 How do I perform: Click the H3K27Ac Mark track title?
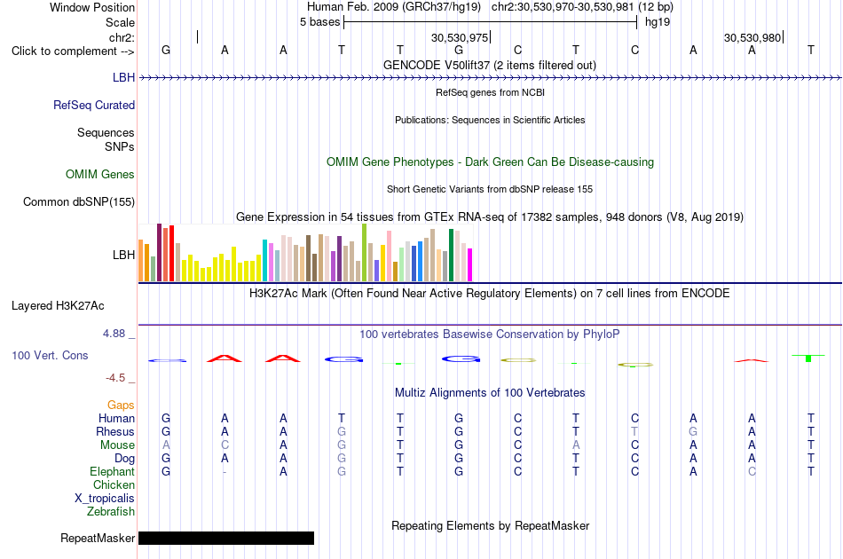point(490,294)
